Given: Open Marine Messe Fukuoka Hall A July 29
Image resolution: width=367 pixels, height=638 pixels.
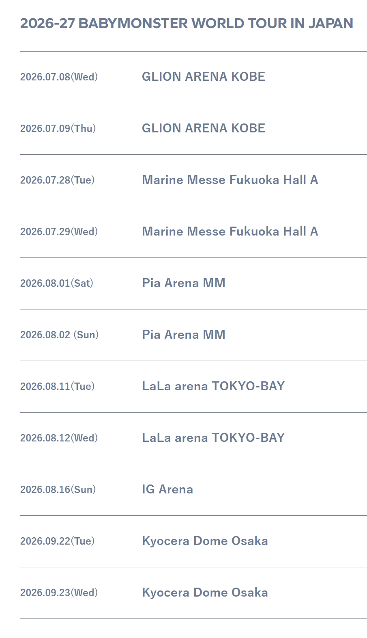Looking at the screenshot, I should [230, 231].
